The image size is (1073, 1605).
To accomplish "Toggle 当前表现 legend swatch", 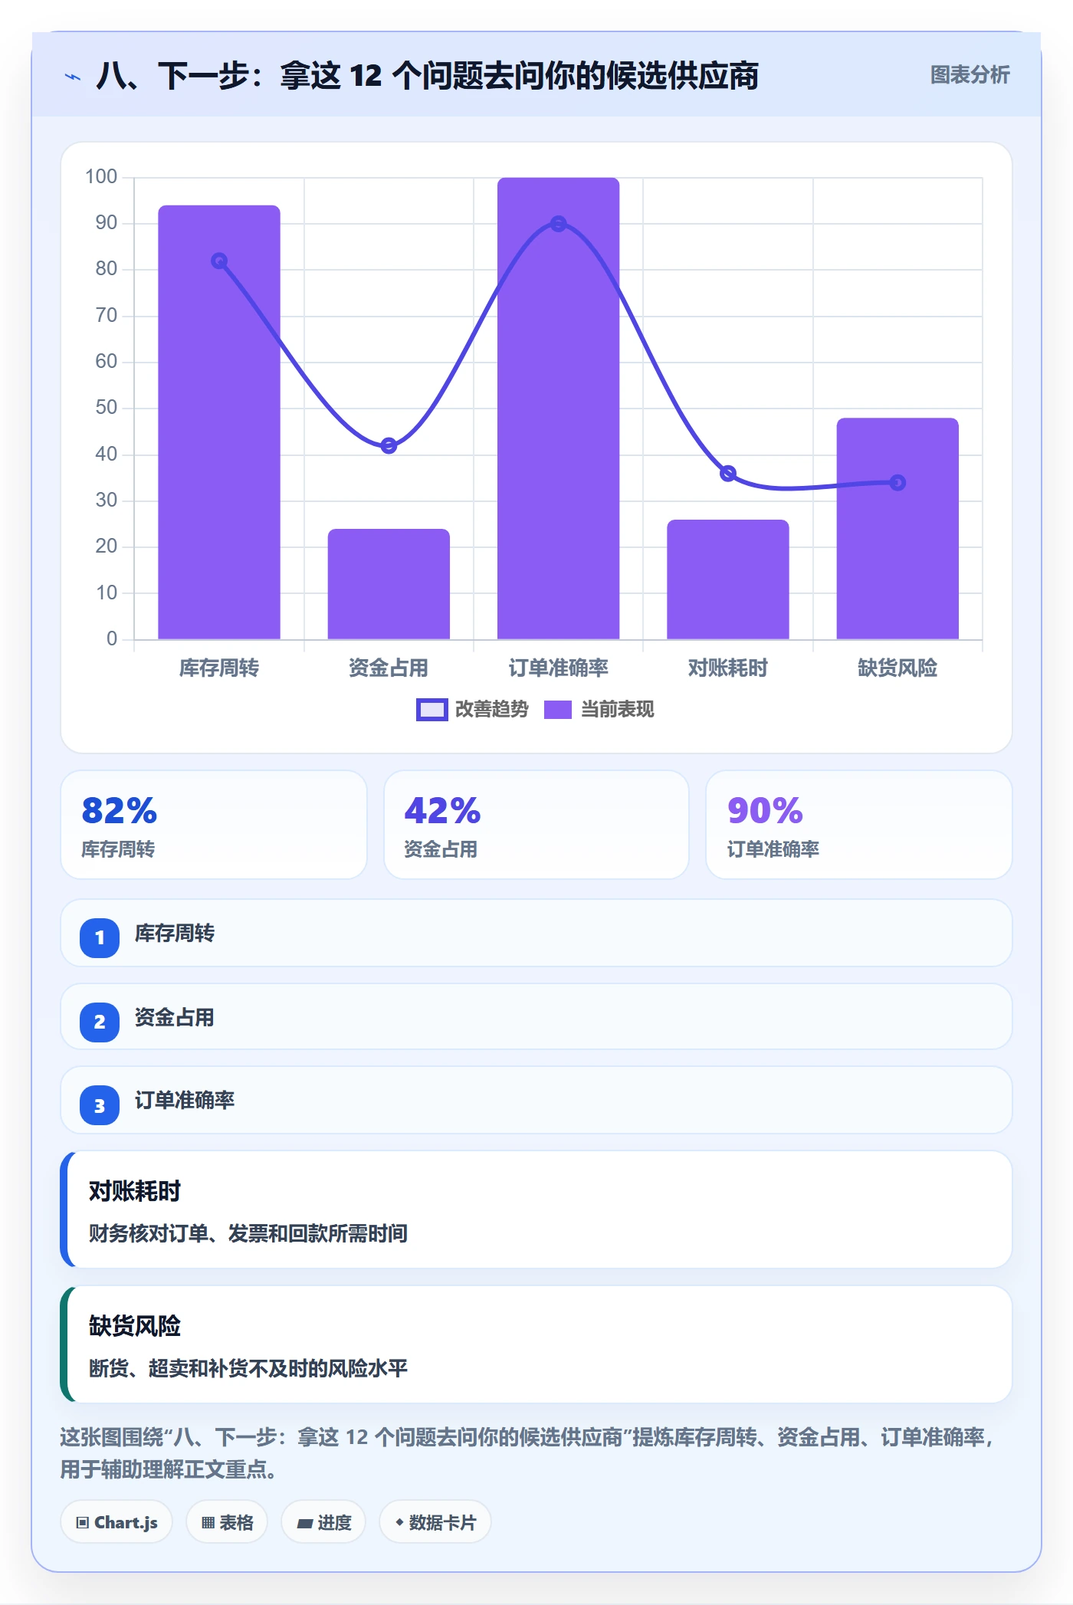I will 558,710.
